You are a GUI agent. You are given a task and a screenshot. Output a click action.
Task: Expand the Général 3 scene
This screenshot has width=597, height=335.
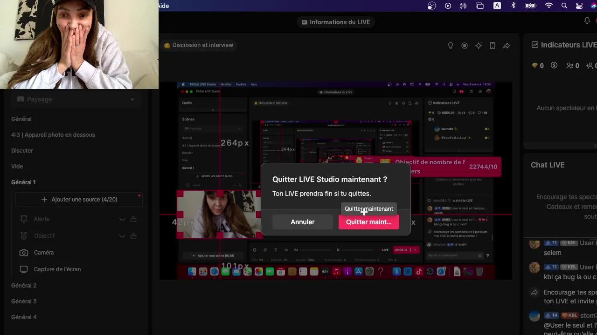coord(24,301)
